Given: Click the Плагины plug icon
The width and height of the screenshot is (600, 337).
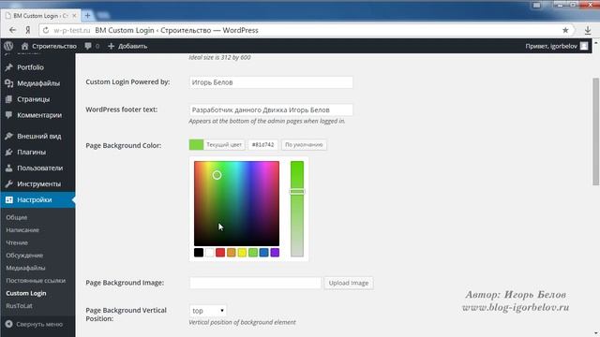Looking at the screenshot, I should (8, 152).
